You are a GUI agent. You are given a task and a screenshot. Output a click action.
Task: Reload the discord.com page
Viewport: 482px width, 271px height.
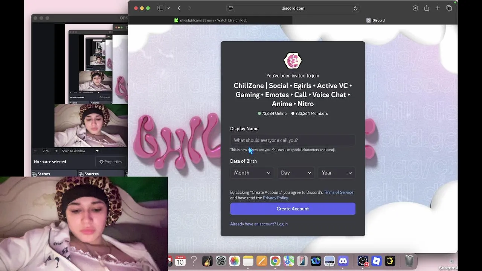point(355,8)
